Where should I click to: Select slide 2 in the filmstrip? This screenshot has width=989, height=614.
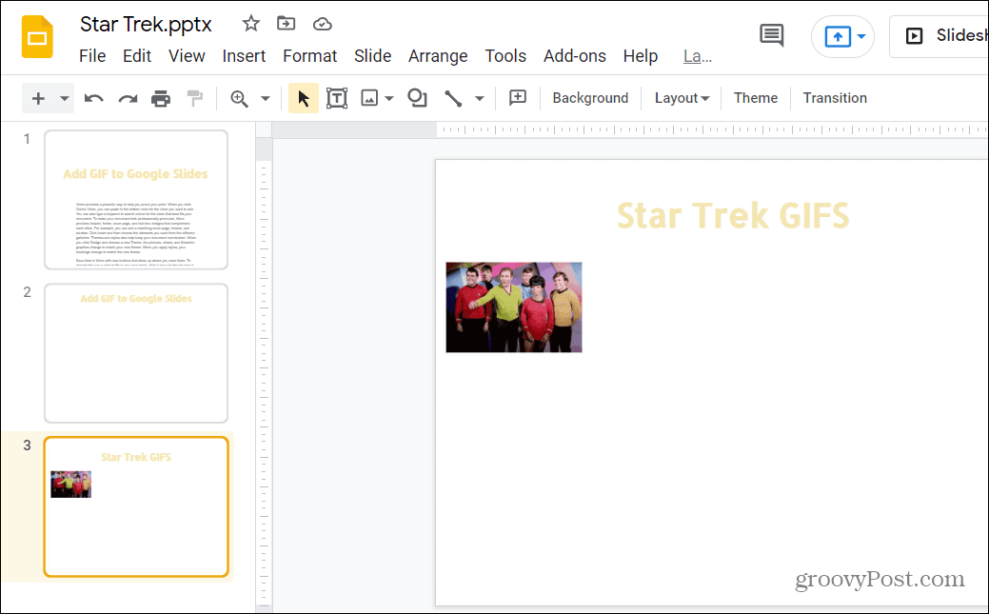click(x=135, y=352)
